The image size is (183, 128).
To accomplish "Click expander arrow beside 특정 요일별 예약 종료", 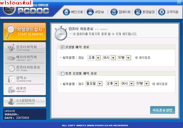I will tap(59, 73).
